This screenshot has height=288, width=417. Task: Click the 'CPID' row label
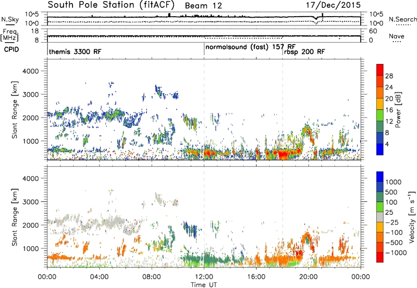click(11, 49)
